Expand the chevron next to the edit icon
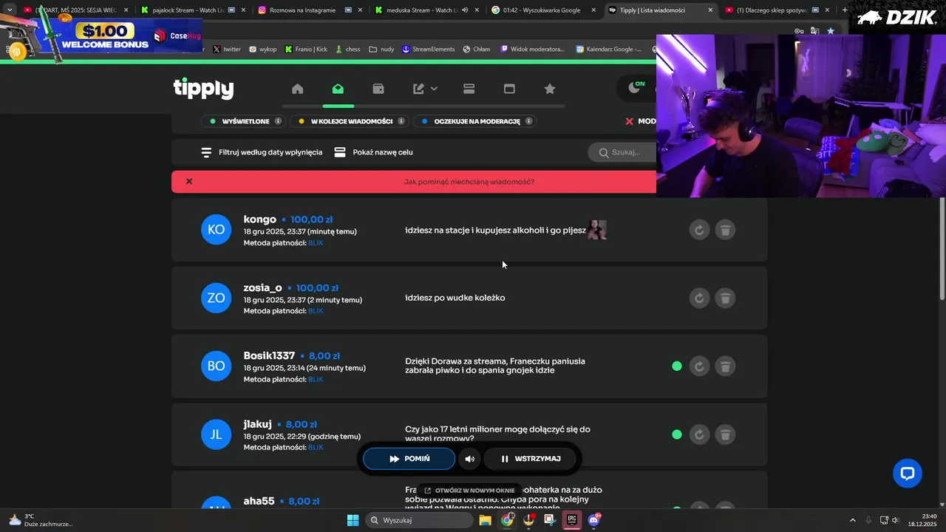 click(x=434, y=89)
